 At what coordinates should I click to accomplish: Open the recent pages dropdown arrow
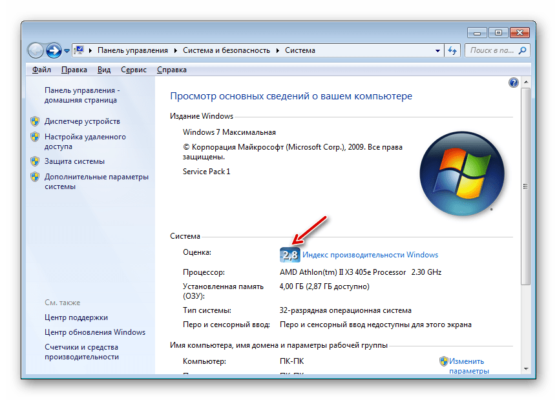pos(67,51)
